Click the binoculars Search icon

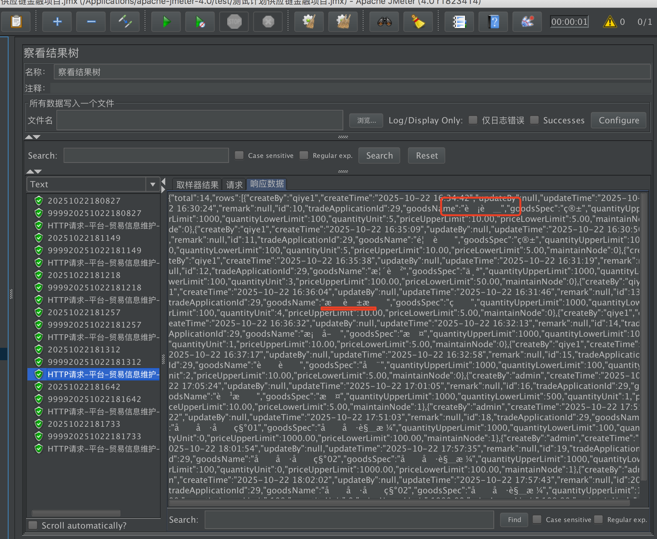coord(384,22)
